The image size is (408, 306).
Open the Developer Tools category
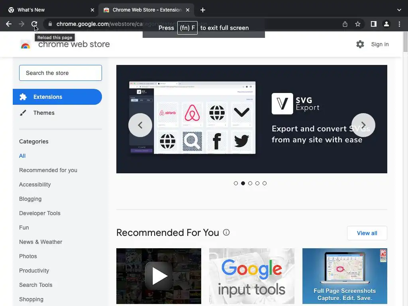40,213
